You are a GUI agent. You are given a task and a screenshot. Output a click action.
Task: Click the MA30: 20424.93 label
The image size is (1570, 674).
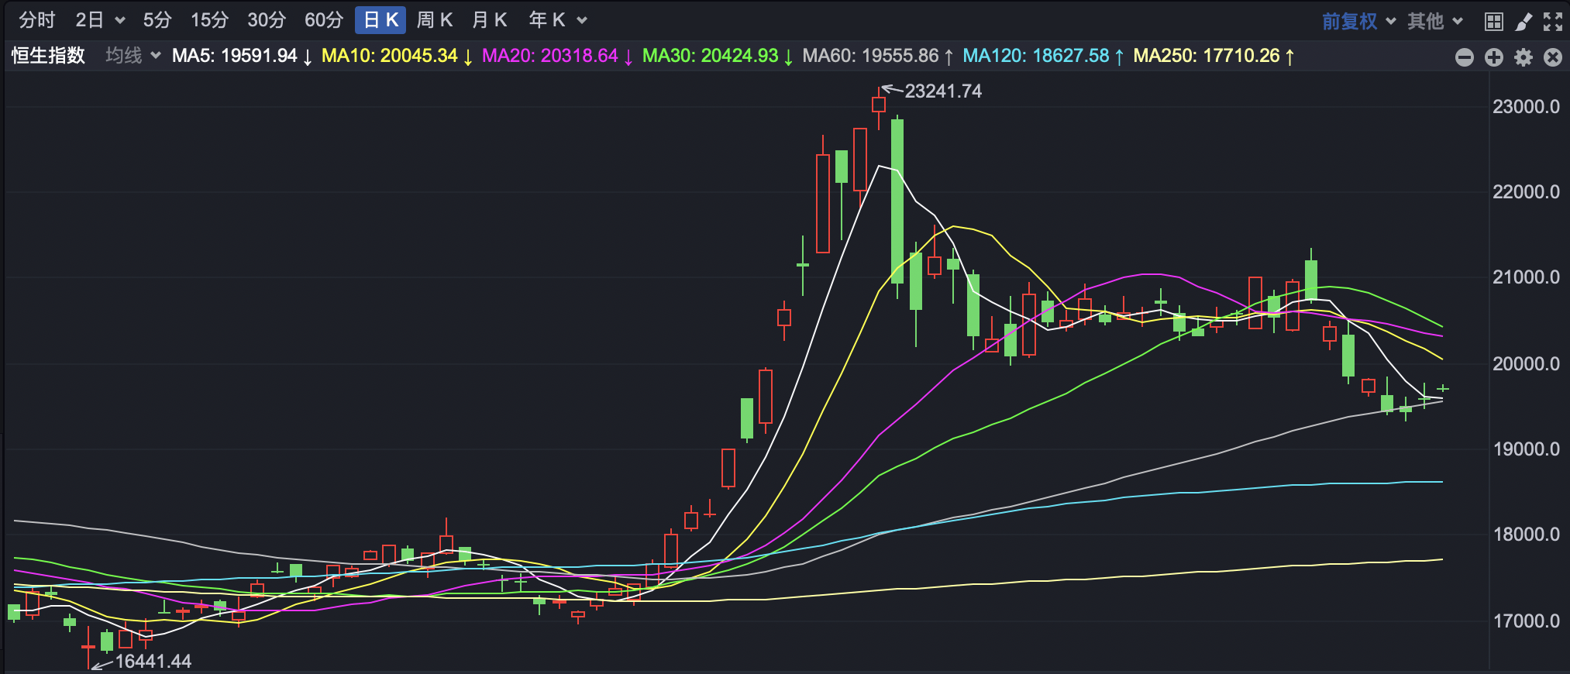(718, 56)
